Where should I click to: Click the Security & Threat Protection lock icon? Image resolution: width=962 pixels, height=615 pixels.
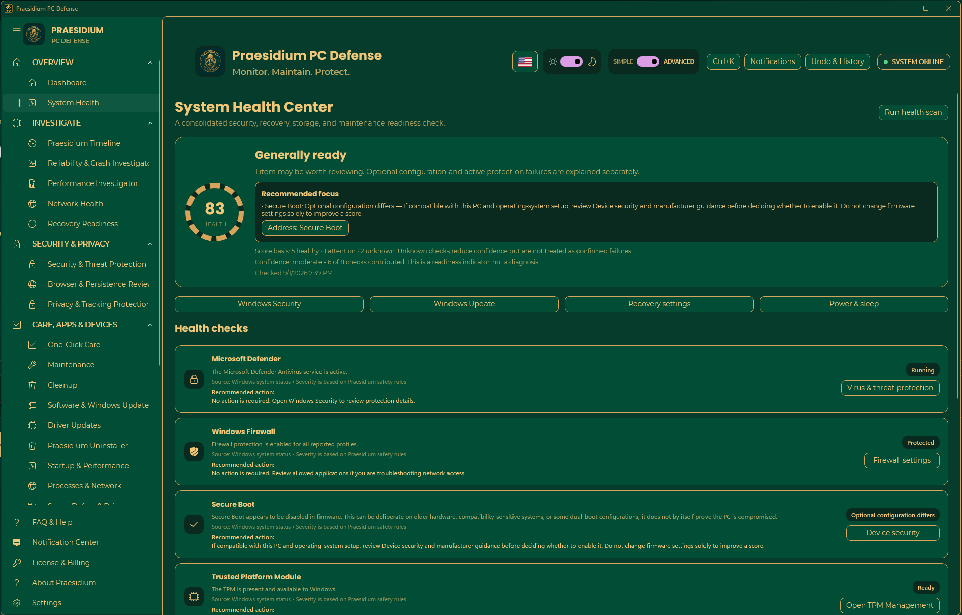coord(32,264)
